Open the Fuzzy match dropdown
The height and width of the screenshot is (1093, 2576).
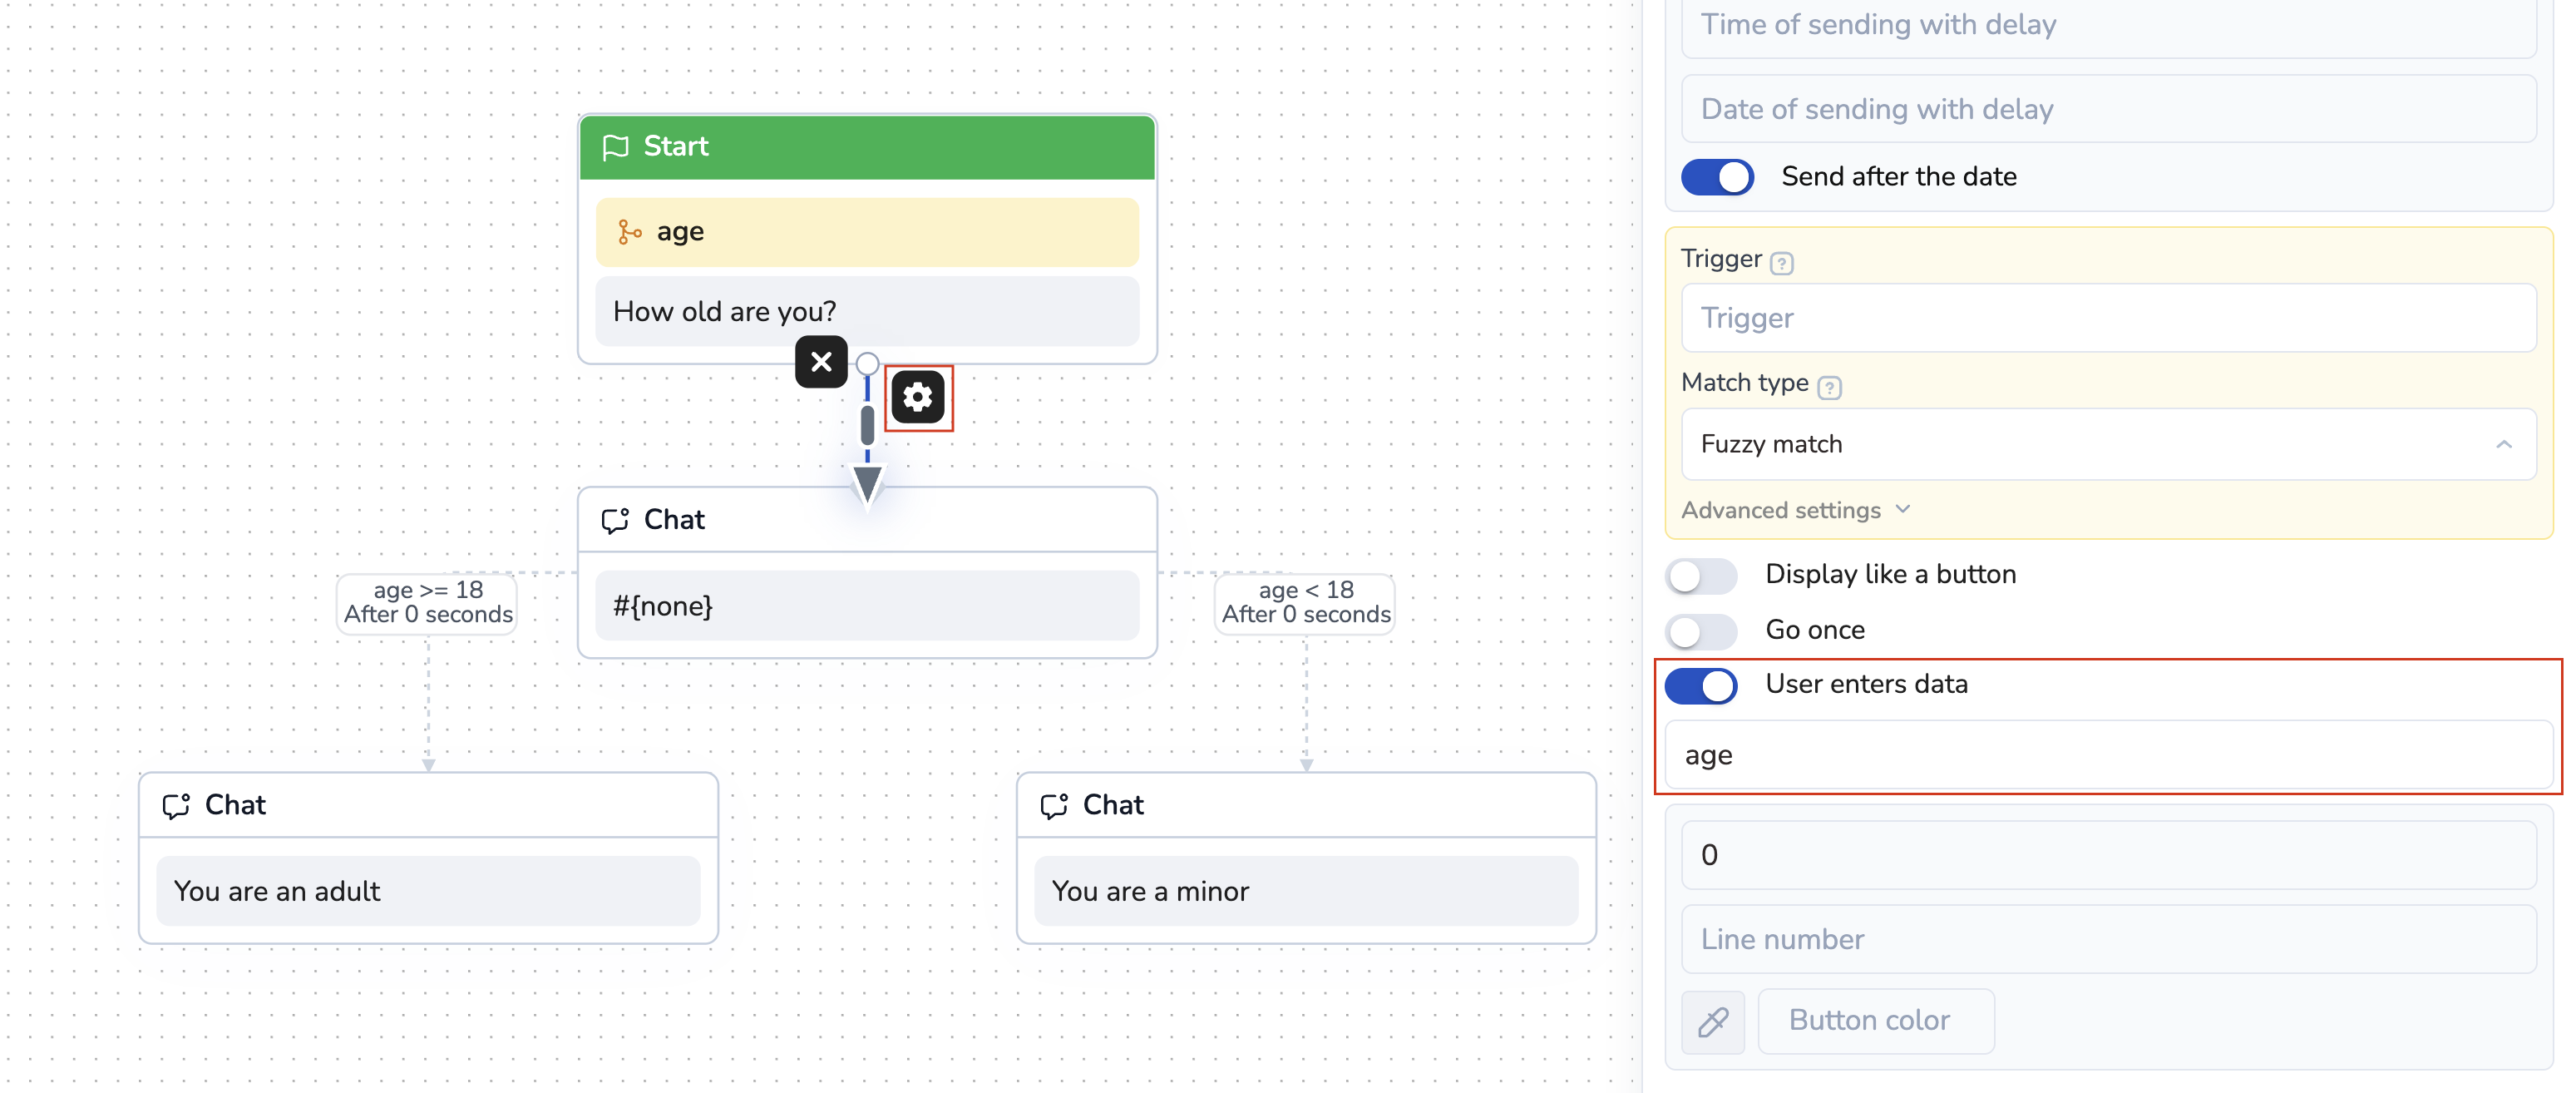[2107, 444]
